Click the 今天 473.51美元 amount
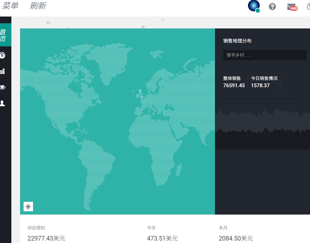310x243 pixels. coord(162,238)
